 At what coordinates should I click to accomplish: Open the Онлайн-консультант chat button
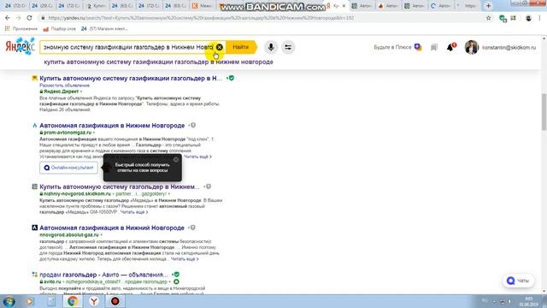pyautogui.click(x=68, y=168)
